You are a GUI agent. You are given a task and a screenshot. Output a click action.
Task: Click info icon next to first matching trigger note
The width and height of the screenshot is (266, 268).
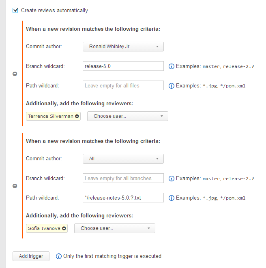pyautogui.click(x=59, y=256)
